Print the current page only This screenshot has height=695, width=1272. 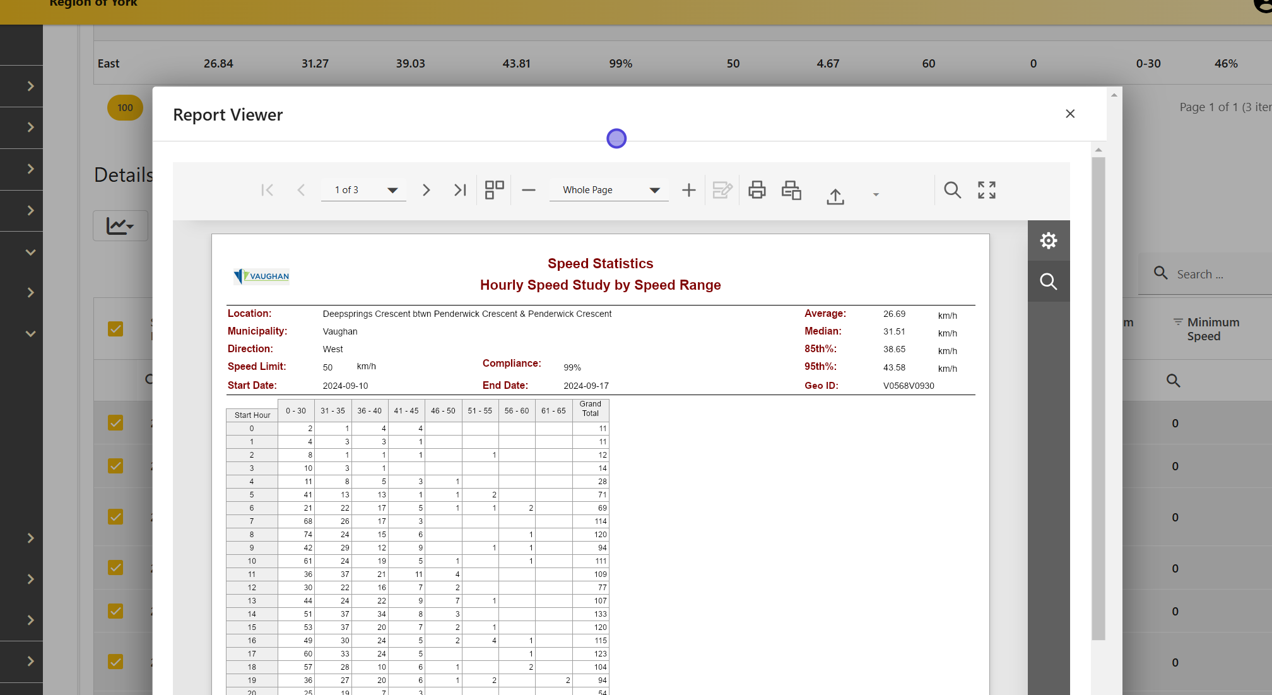click(791, 190)
